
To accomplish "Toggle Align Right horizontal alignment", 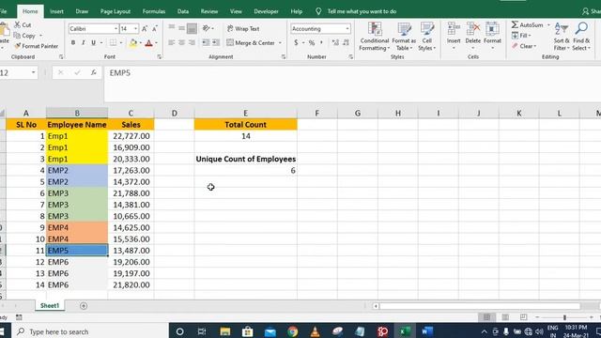I will pyautogui.click(x=192, y=42).
